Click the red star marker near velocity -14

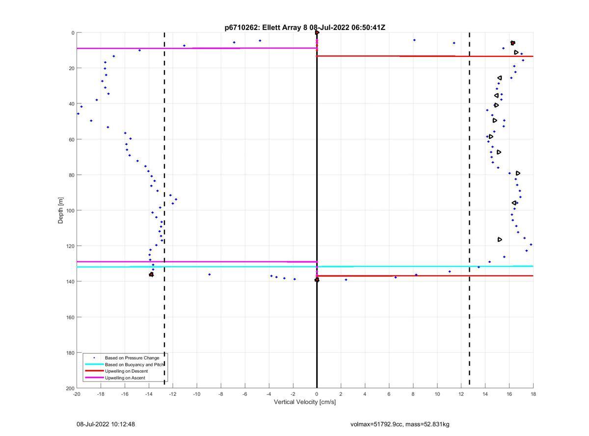click(x=151, y=275)
